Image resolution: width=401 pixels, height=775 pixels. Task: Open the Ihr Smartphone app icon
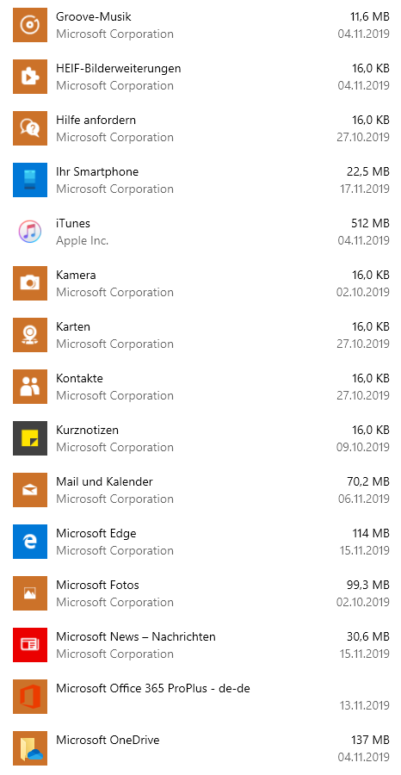pyautogui.click(x=30, y=180)
